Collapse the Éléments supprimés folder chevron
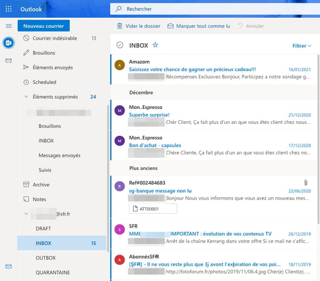Image resolution: width=320 pixels, height=281 pixels. point(26,97)
